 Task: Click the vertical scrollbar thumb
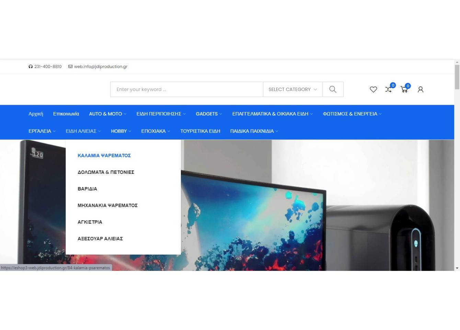(x=457, y=77)
